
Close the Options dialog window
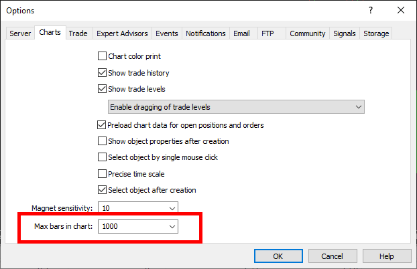pyautogui.click(x=401, y=10)
